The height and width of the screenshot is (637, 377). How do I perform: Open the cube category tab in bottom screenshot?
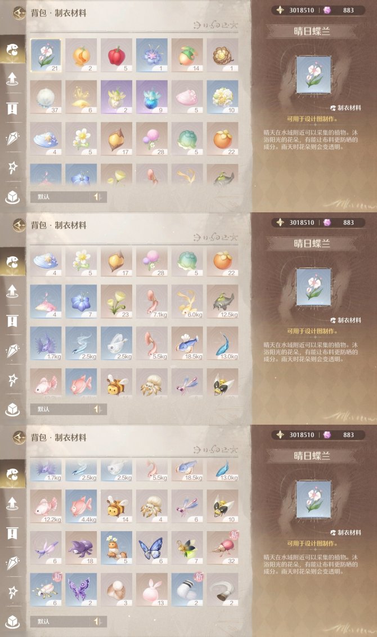pyautogui.click(x=12, y=622)
